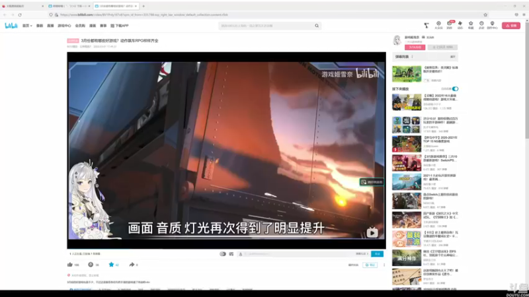The width and height of the screenshot is (529, 297).
Task: Open the 直播 menu item
Action: [50, 26]
